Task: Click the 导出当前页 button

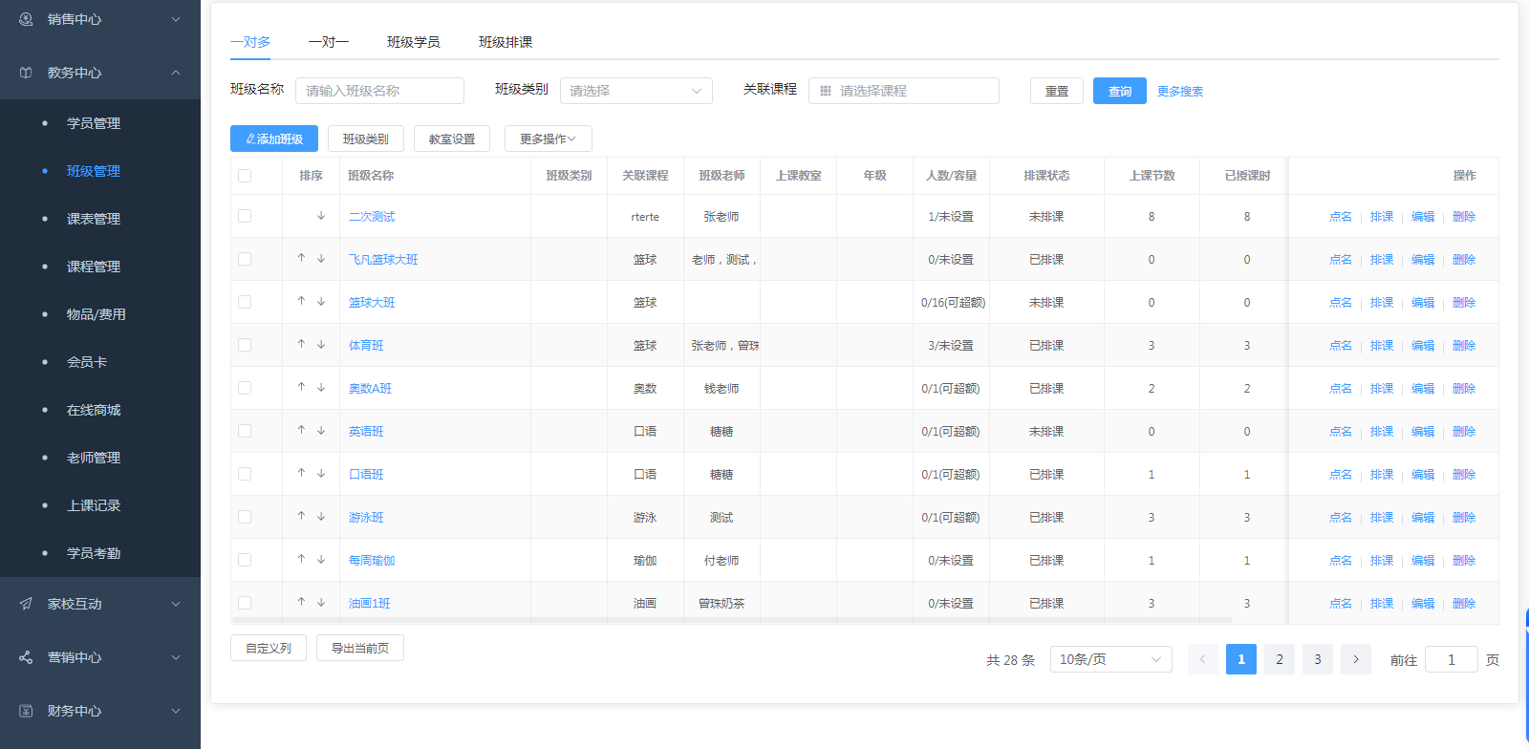Action: click(360, 648)
